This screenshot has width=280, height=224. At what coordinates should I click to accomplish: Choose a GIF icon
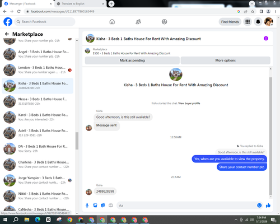coord(111,206)
